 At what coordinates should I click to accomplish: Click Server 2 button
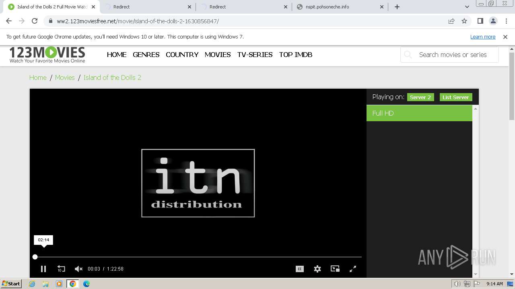[420, 97]
